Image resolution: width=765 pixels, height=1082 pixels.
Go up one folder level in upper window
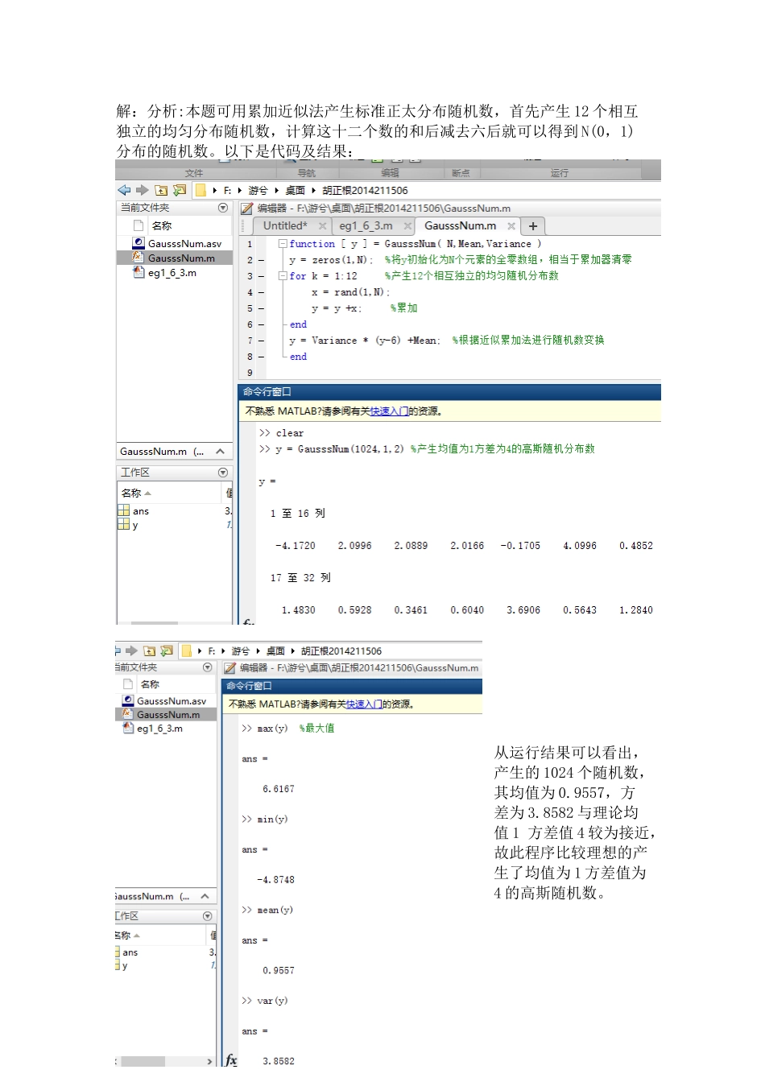[x=161, y=190]
